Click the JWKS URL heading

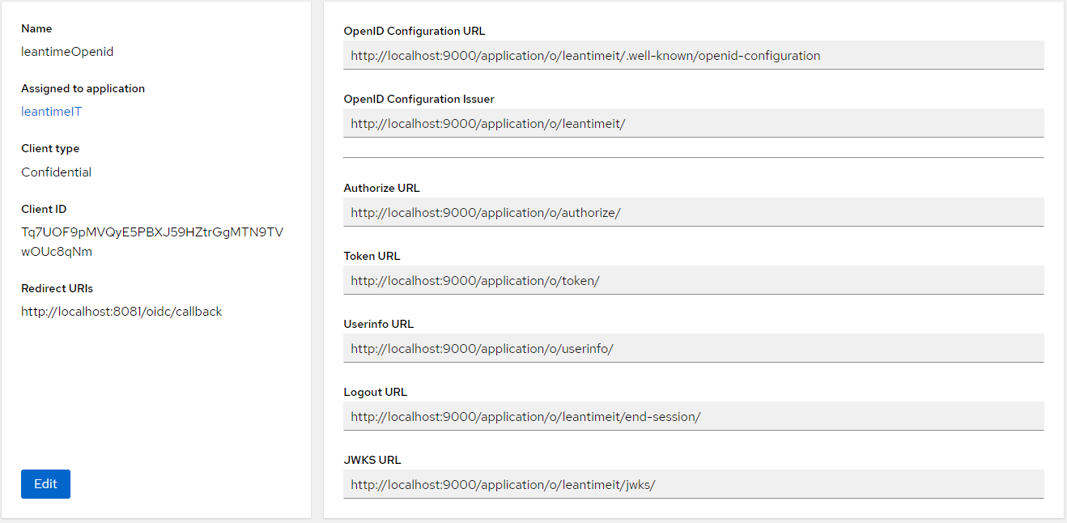click(372, 460)
